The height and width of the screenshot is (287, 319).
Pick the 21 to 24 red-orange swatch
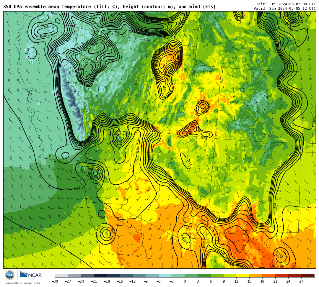pyautogui.click(x=282, y=275)
